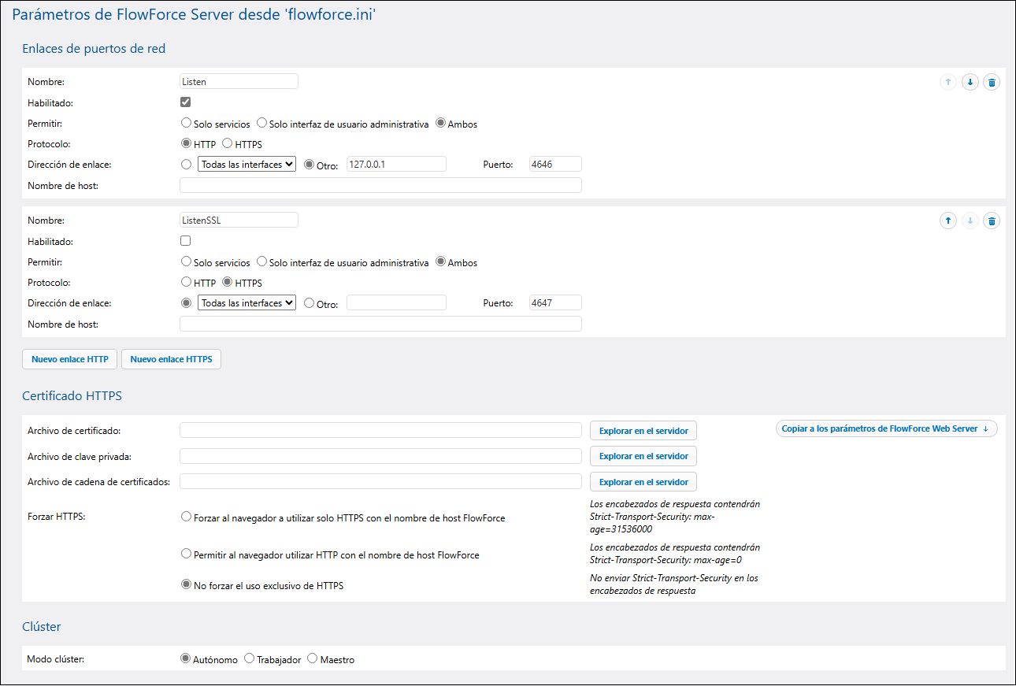Choose Trabajador cluster mode

pyautogui.click(x=250, y=659)
